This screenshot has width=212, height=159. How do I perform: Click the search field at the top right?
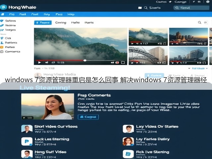191,8
